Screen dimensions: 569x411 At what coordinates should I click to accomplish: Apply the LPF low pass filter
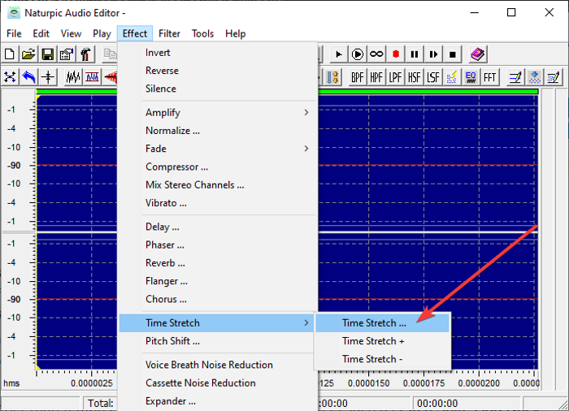pyautogui.click(x=395, y=77)
